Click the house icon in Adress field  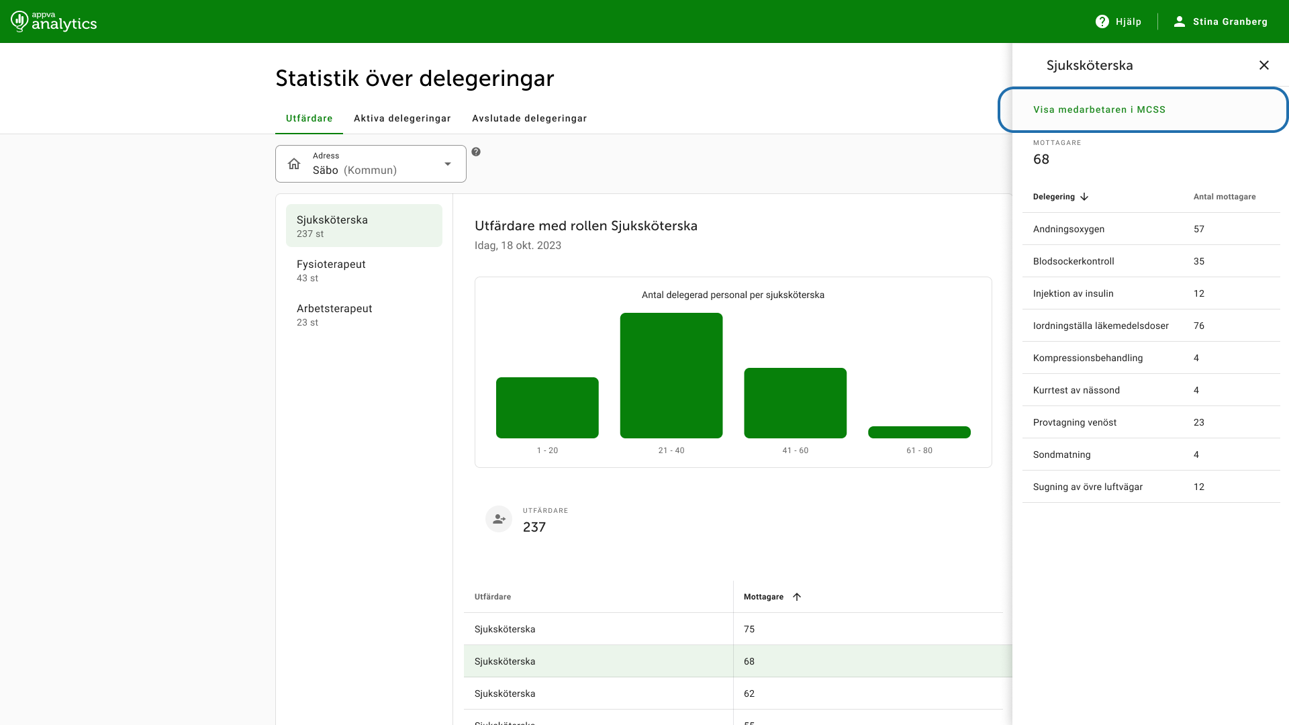click(x=294, y=164)
